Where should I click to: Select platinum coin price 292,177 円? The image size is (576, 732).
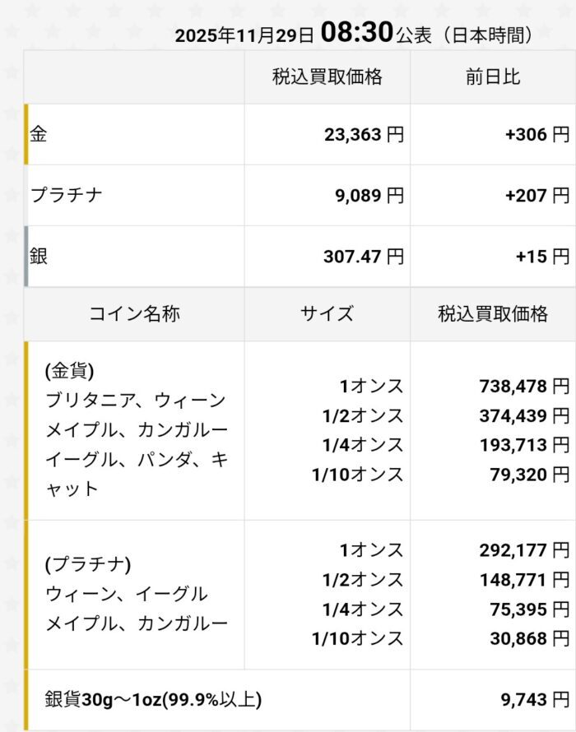[x=524, y=549]
